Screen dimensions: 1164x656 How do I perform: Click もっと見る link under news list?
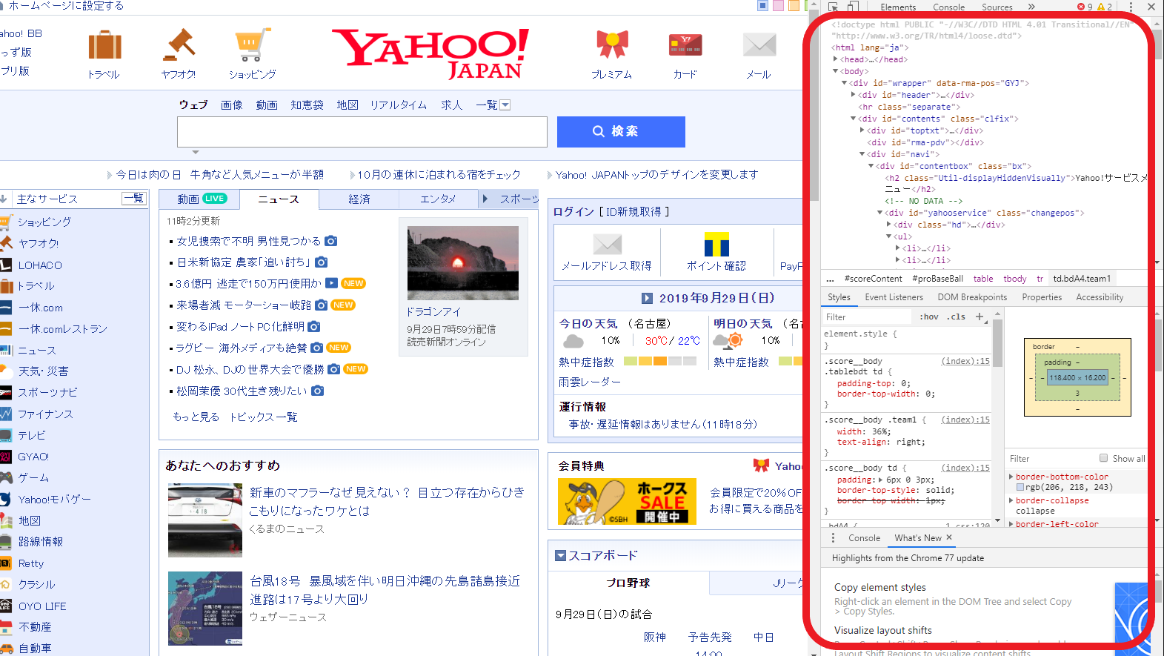(196, 417)
